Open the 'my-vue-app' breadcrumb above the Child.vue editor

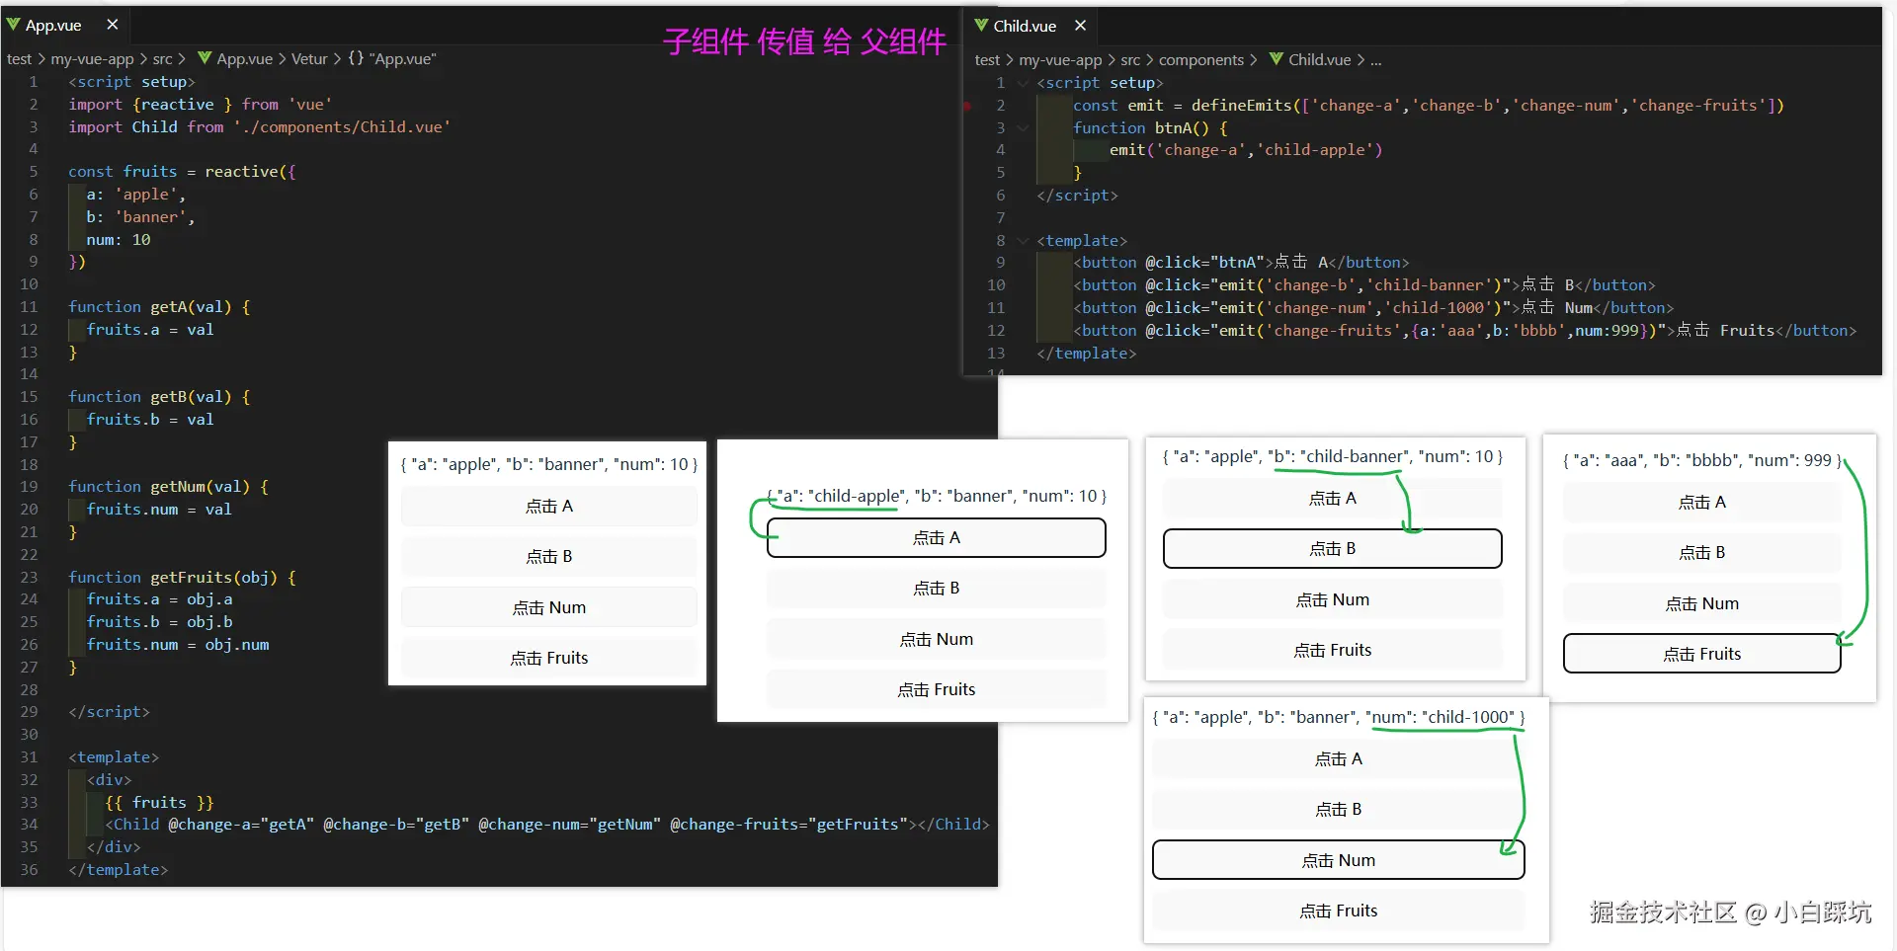coord(1060,60)
